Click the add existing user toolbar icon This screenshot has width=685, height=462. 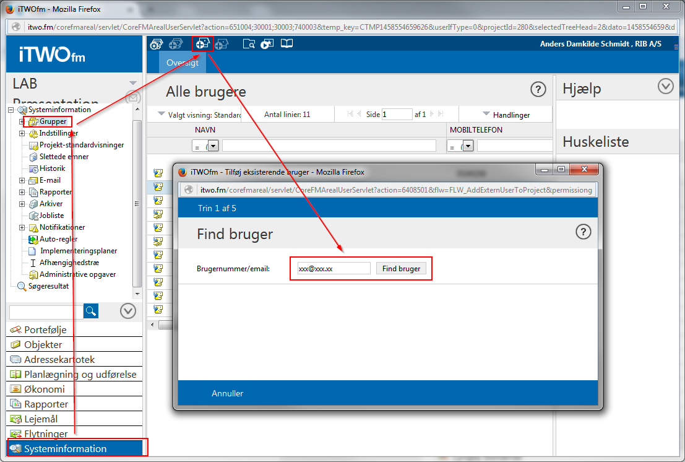(202, 43)
